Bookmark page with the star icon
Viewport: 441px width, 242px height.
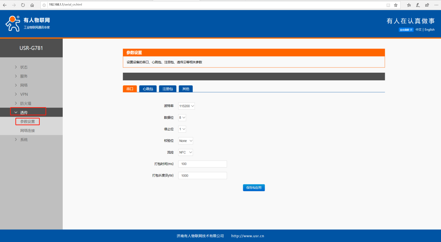click(396, 5)
